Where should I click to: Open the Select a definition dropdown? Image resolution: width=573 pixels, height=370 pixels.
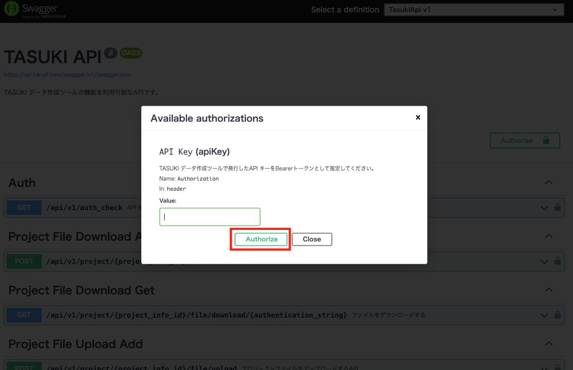pyautogui.click(x=474, y=10)
